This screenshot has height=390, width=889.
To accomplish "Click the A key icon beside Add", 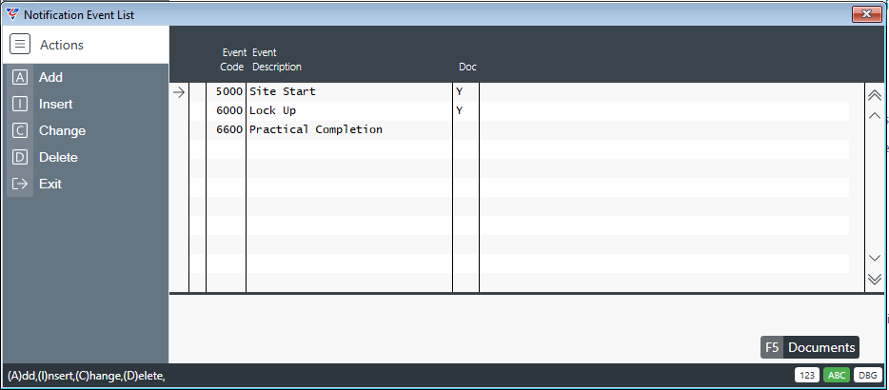I will tap(20, 78).
